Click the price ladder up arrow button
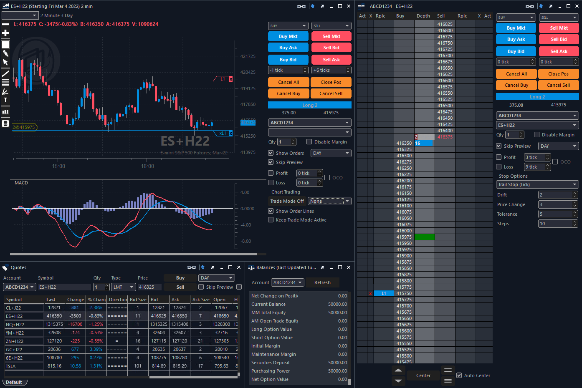Image resolution: width=582 pixels, height=388 pixels. (x=398, y=370)
